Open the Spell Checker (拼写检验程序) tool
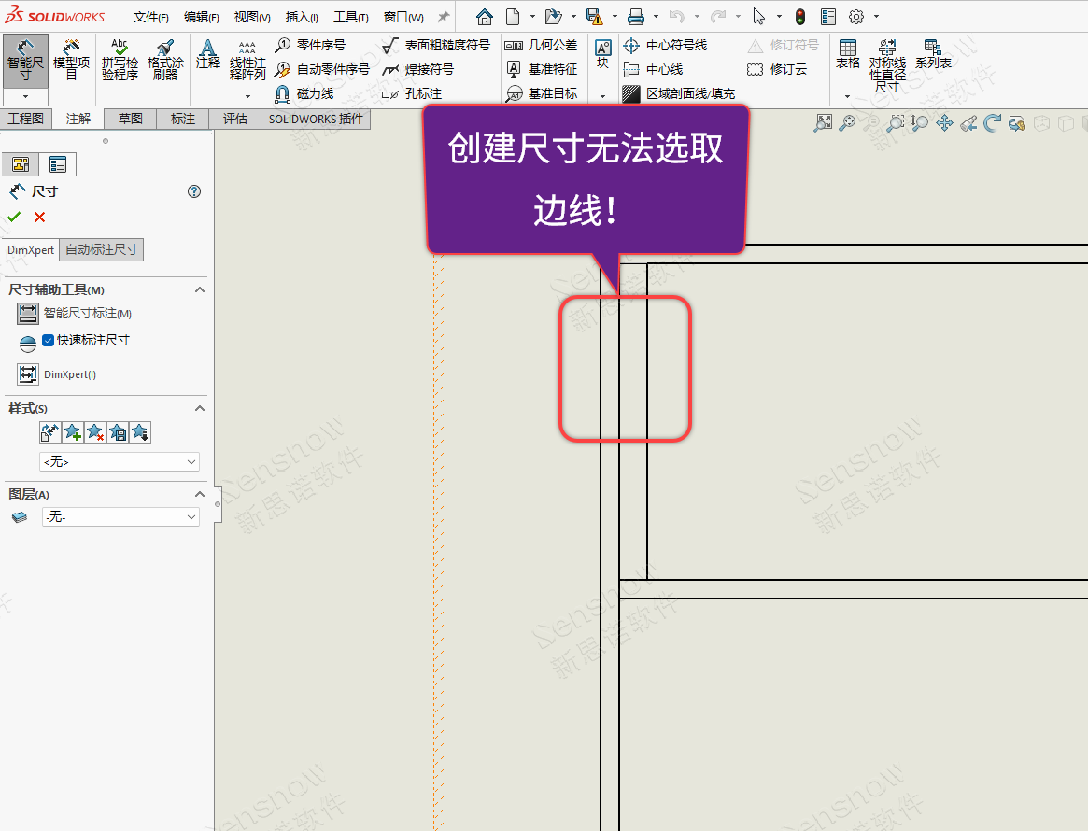Screen dimensions: 1088x831 120,59
